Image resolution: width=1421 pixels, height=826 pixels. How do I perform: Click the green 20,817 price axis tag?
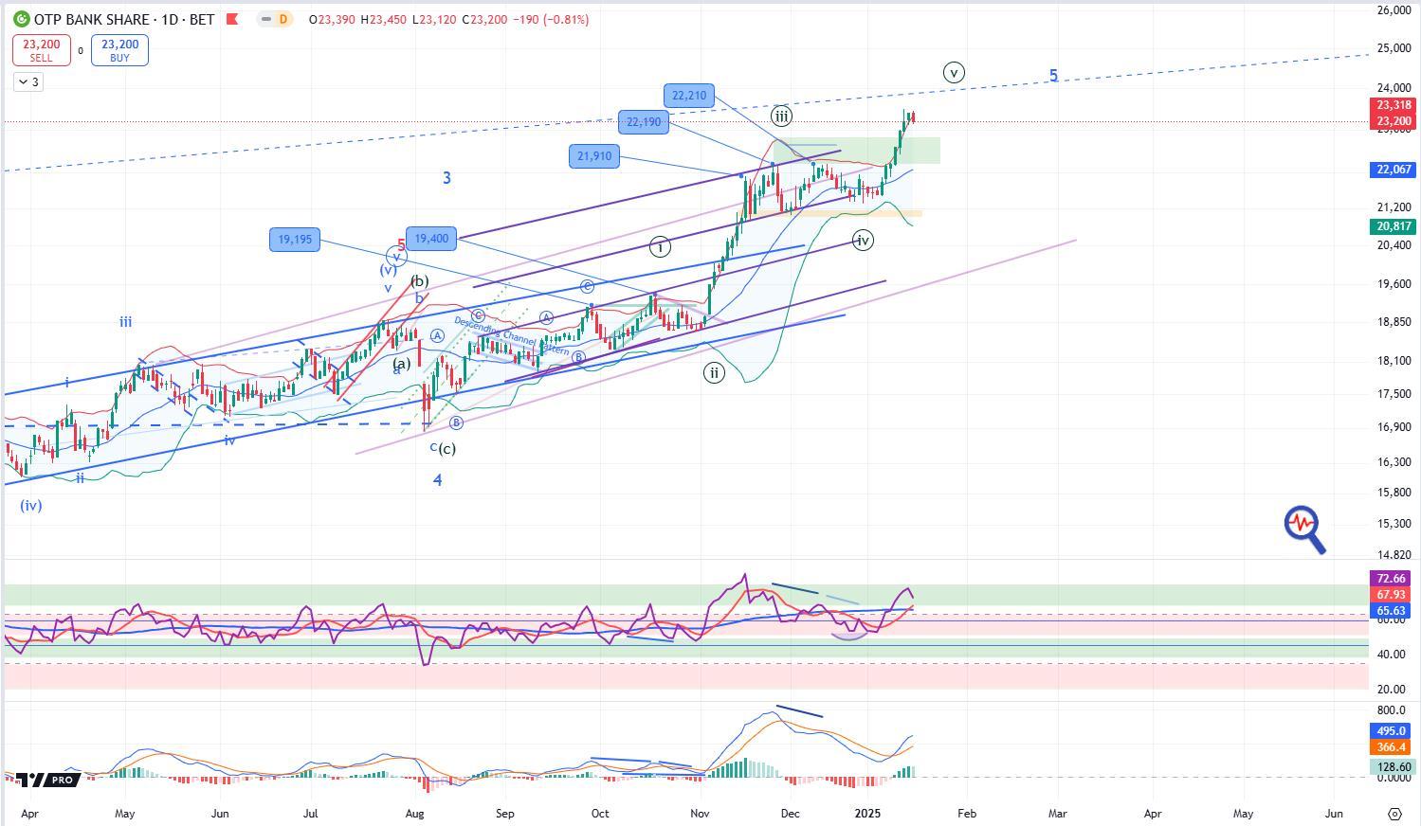(x=1394, y=226)
